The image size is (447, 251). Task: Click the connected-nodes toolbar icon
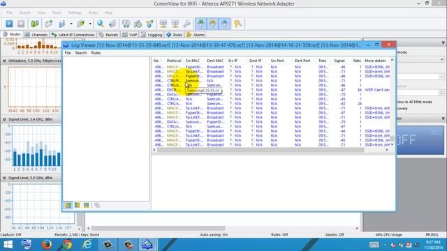[150, 24]
